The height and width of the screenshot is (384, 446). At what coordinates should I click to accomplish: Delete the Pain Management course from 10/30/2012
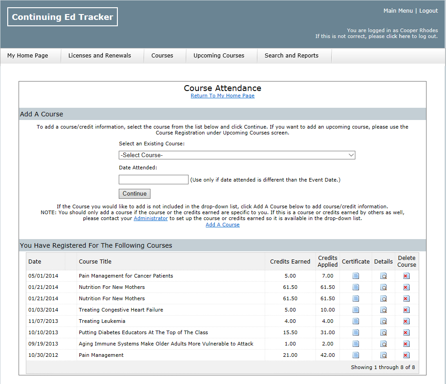click(x=406, y=355)
